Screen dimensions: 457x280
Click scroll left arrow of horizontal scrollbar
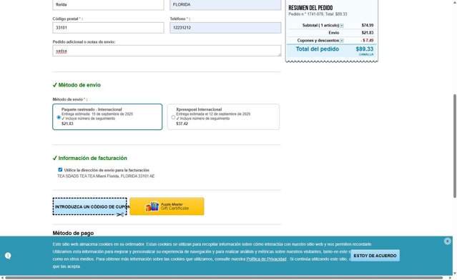2,278
